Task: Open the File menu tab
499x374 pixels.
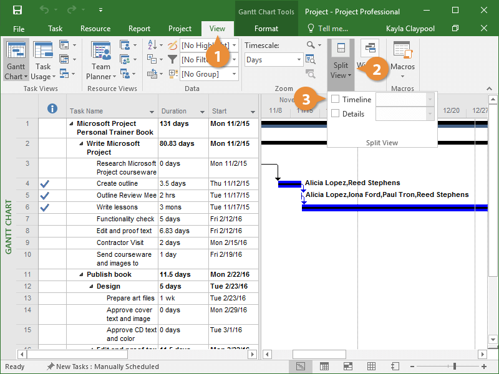Action: [19, 29]
